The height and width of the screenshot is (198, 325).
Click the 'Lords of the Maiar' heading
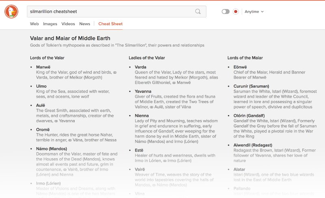click(x=245, y=58)
